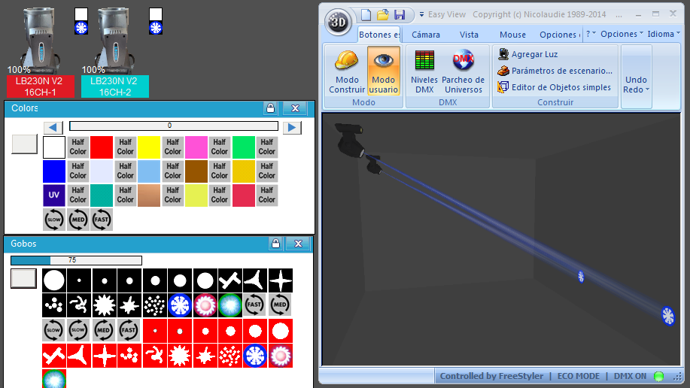Click the Modo Construir hard-hat icon
Viewport: 690px width, 388px height.
(x=347, y=60)
